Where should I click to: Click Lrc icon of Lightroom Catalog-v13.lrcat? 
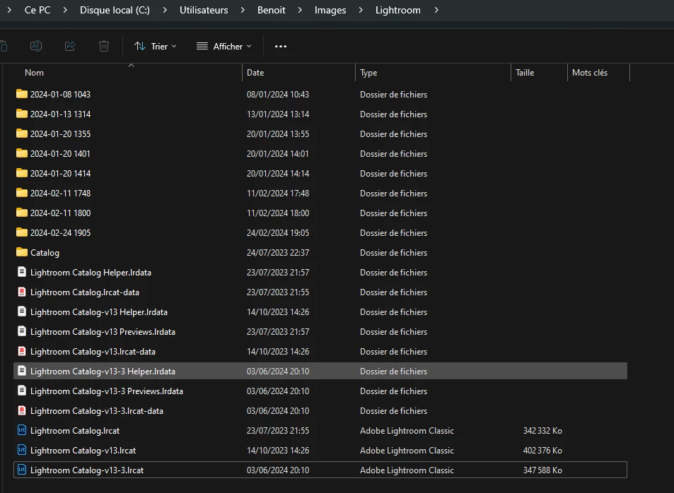[21, 450]
